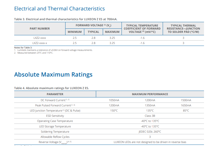The image size is (213, 146).
Task: Click the 3.25 maximum value in LXZ2-xxxx row
Action: 112,38
